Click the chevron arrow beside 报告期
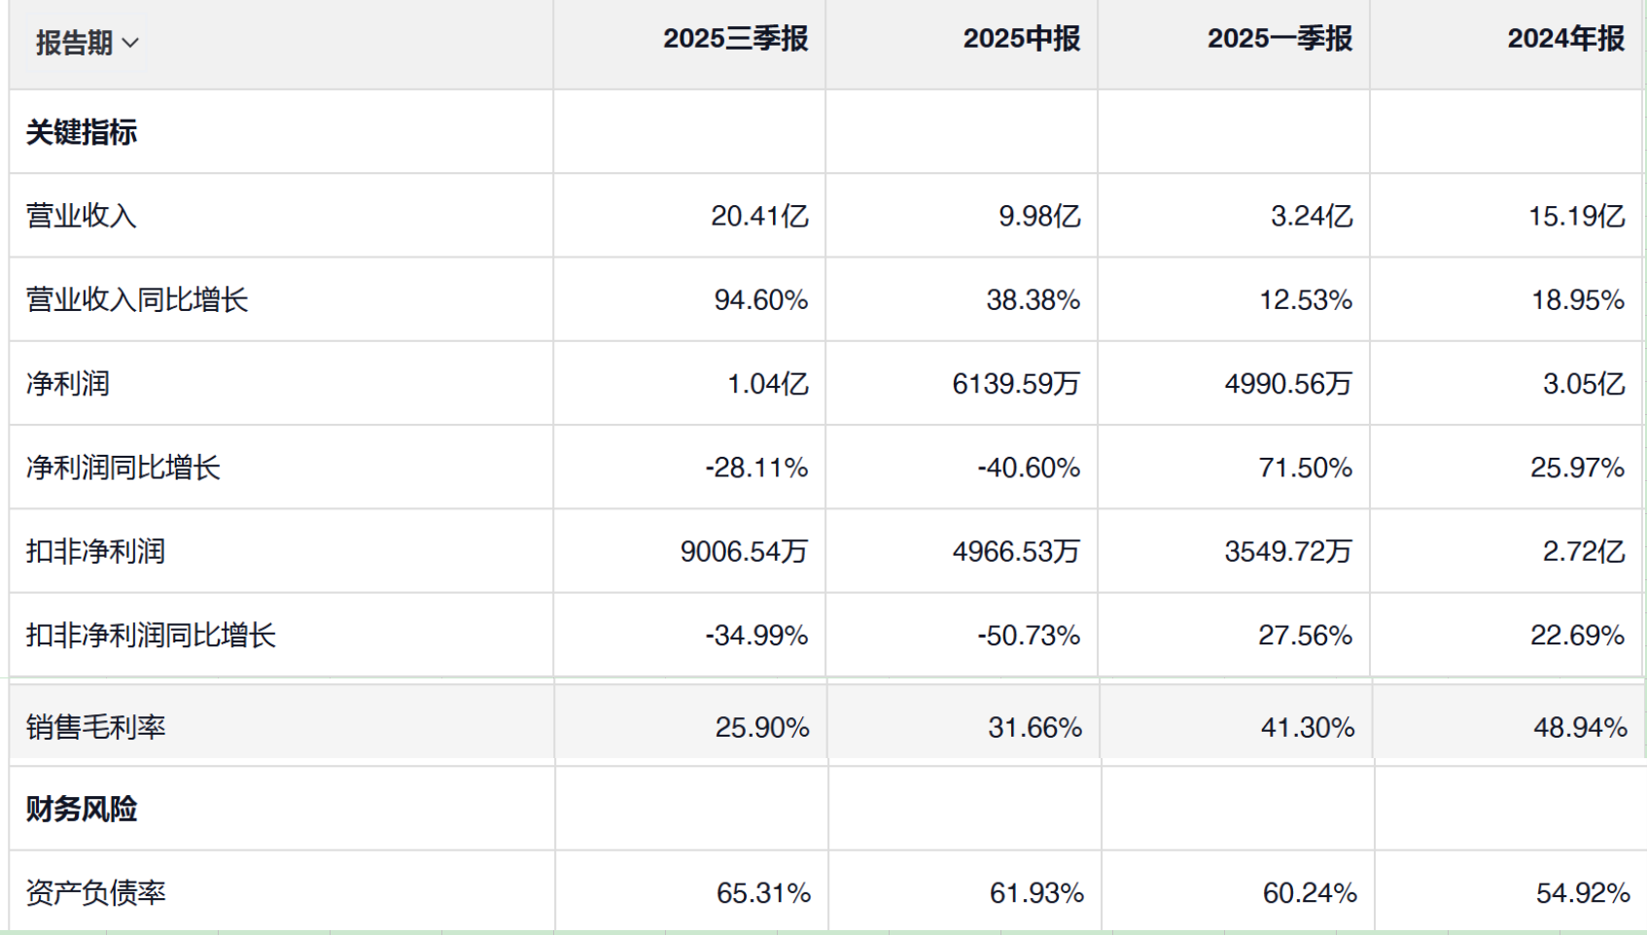Viewport: 1647px width, 935px height. (x=130, y=44)
